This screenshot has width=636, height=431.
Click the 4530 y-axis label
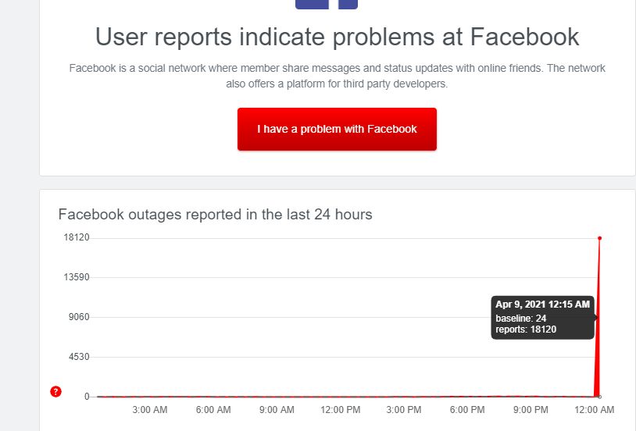pyautogui.click(x=79, y=357)
